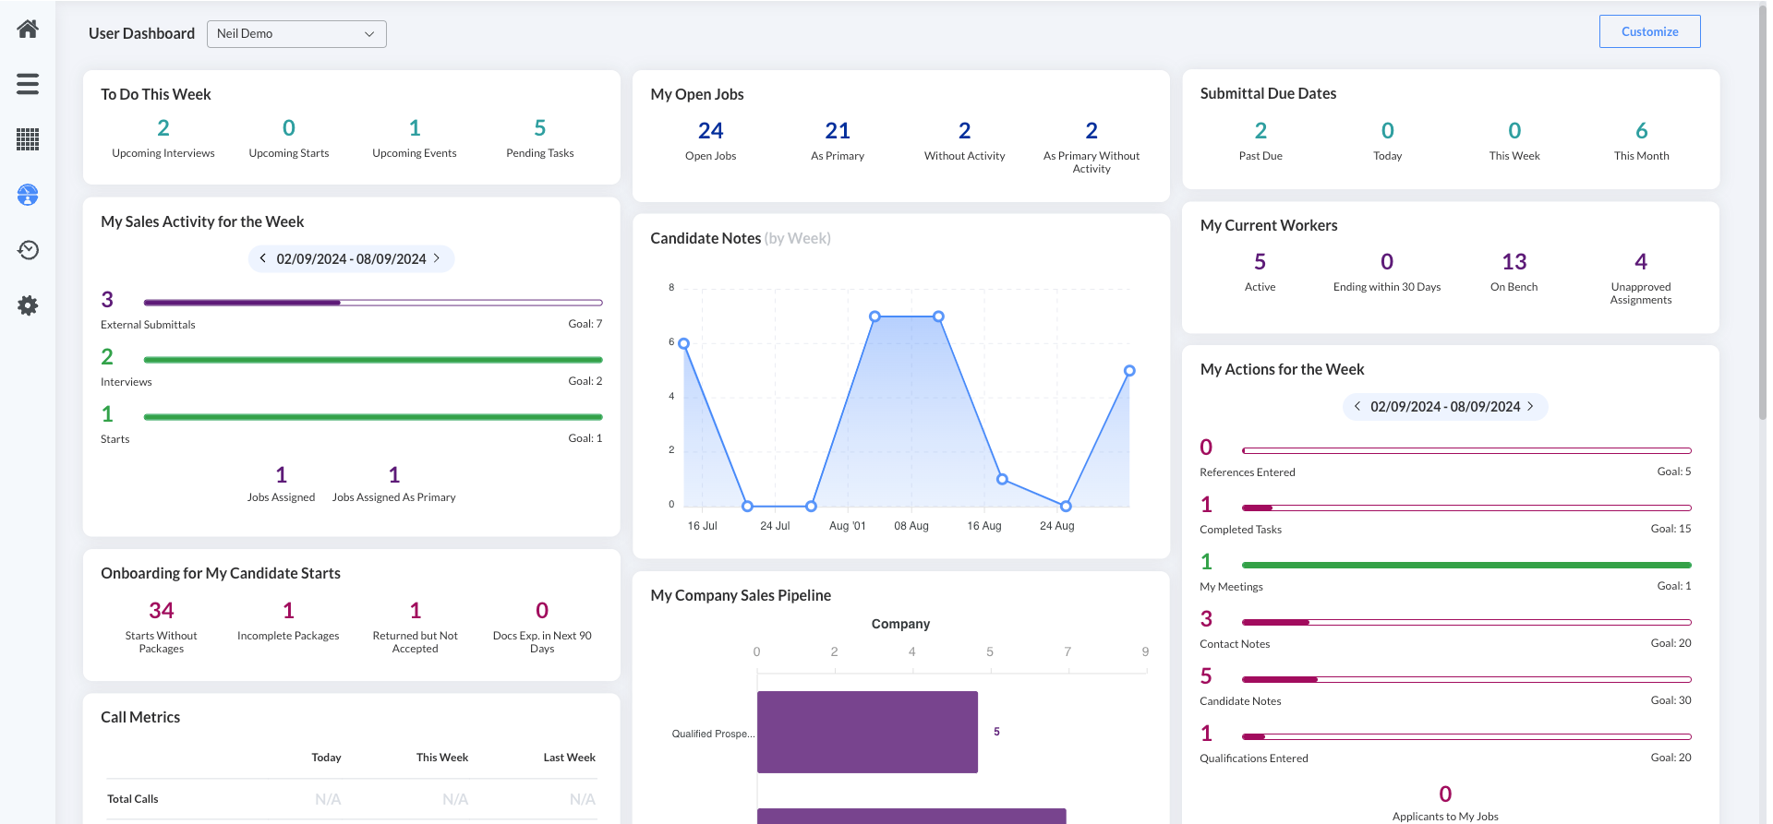Open the Neil Demo user dropdown
The width and height of the screenshot is (1773, 824).
(296, 34)
